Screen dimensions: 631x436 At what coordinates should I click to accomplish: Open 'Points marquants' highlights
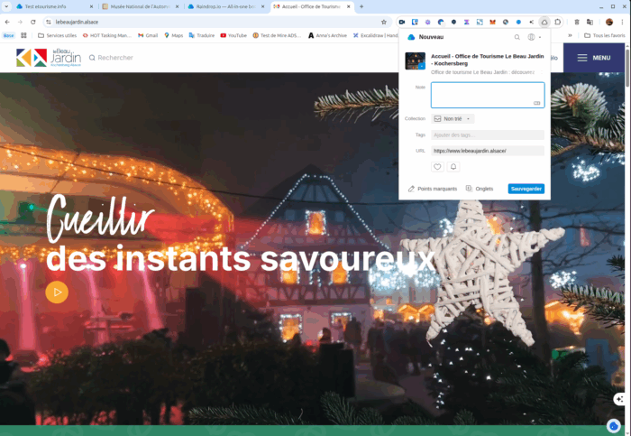(432, 189)
